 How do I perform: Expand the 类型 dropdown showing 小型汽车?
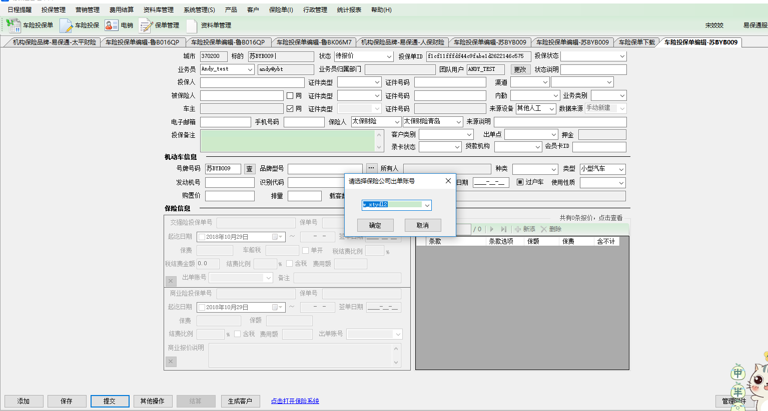(x=621, y=169)
